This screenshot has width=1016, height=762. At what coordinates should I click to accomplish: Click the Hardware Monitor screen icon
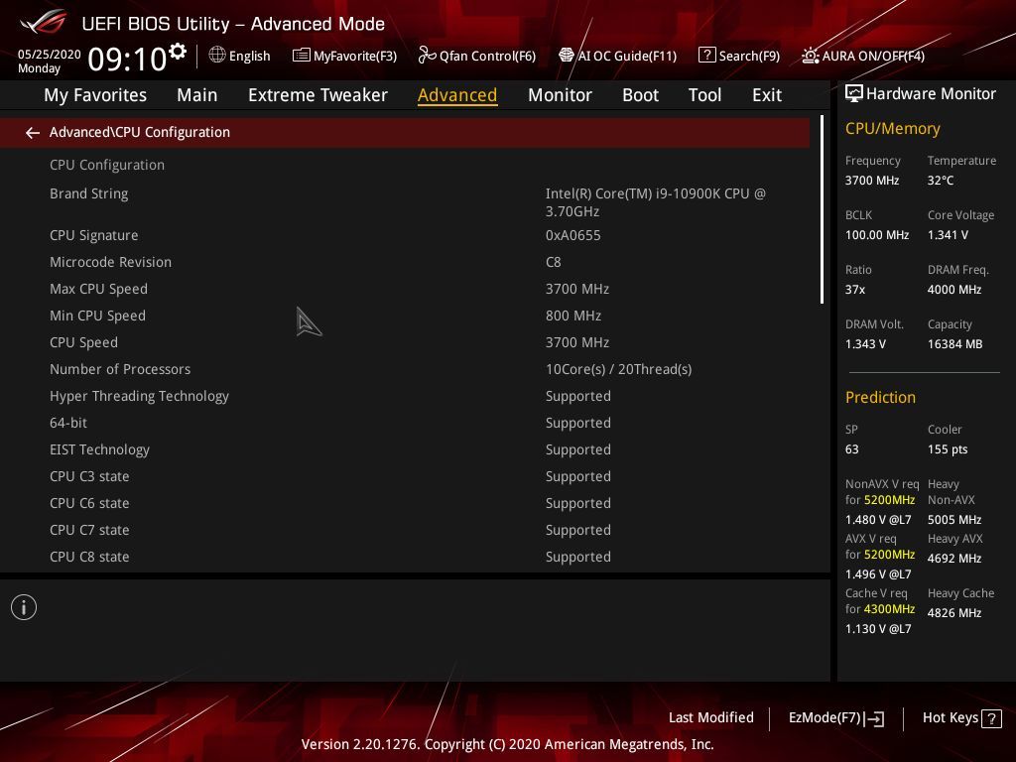pos(854,94)
